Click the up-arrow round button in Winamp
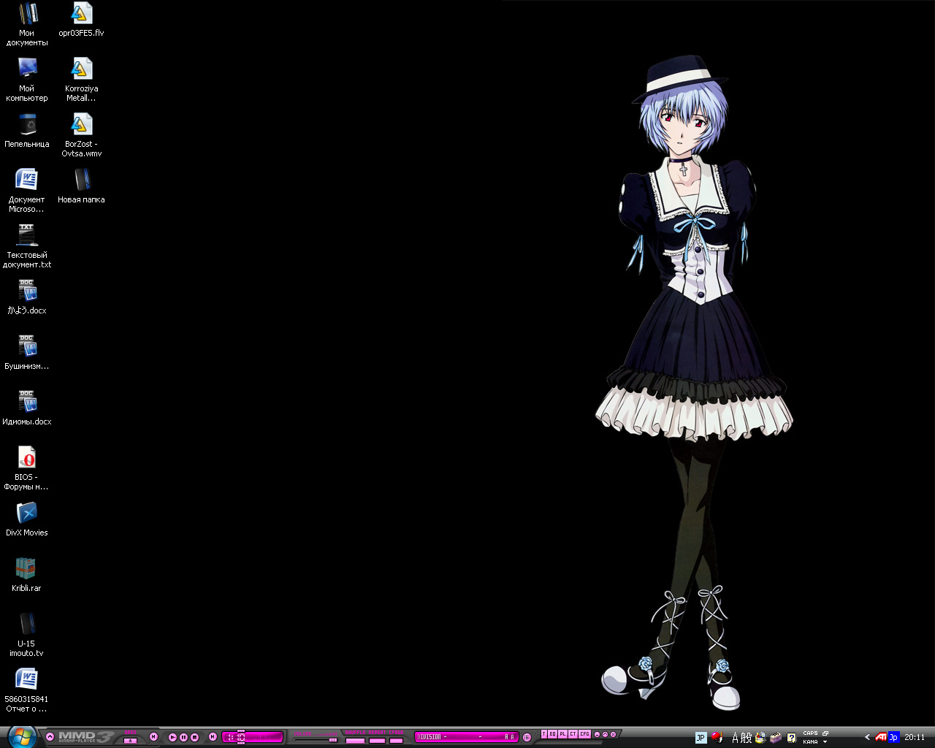This screenshot has height=748, width=935. 605,734
